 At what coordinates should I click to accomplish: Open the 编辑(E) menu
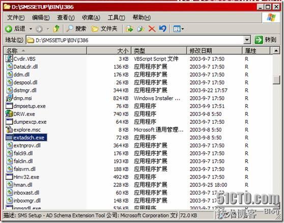coord(41,18)
